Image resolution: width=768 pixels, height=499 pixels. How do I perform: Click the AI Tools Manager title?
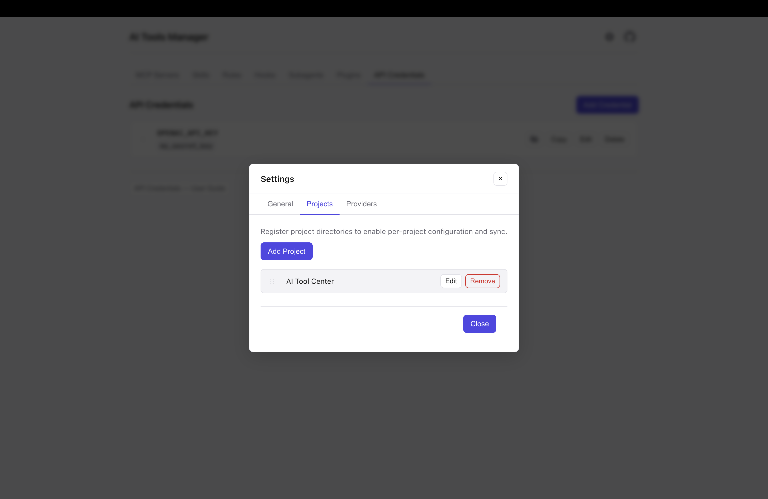coord(169,37)
